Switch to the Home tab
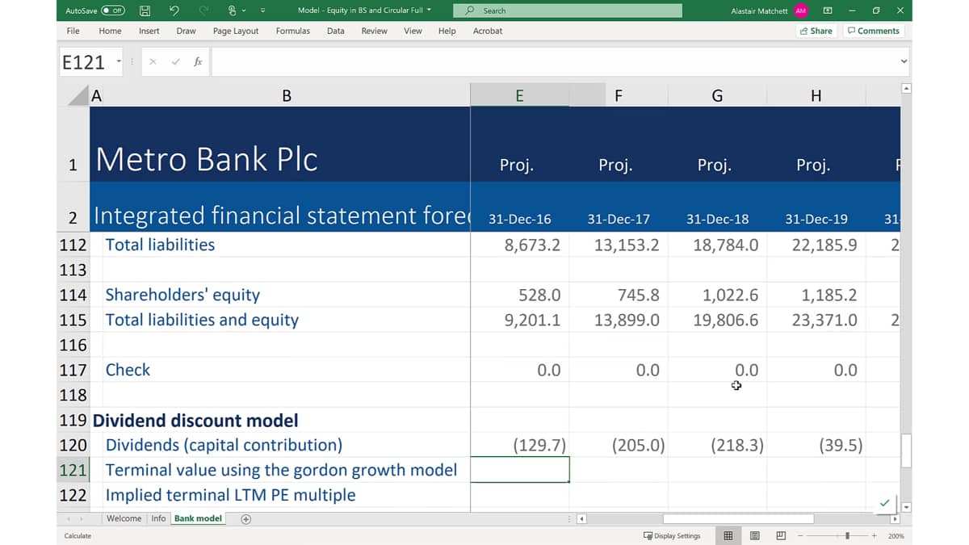This screenshot has height=545, width=969. pyautogui.click(x=110, y=31)
